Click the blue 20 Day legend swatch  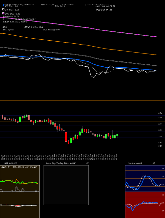click(x=4, y=5)
